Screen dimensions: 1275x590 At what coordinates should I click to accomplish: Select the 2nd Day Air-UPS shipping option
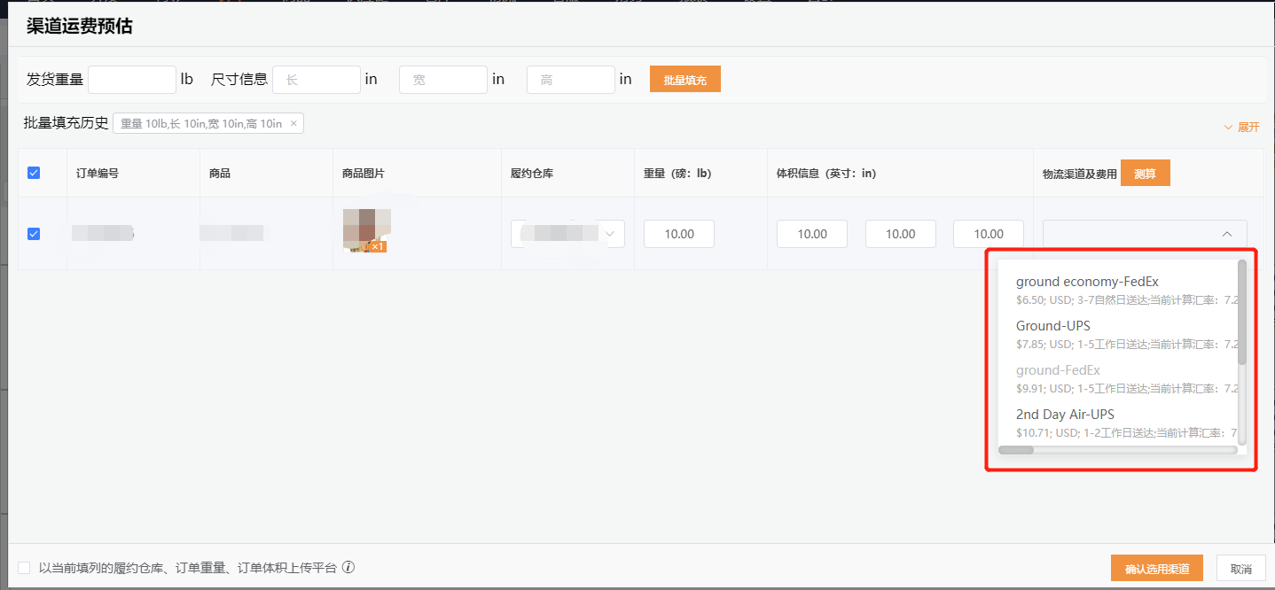click(x=1066, y=414)
